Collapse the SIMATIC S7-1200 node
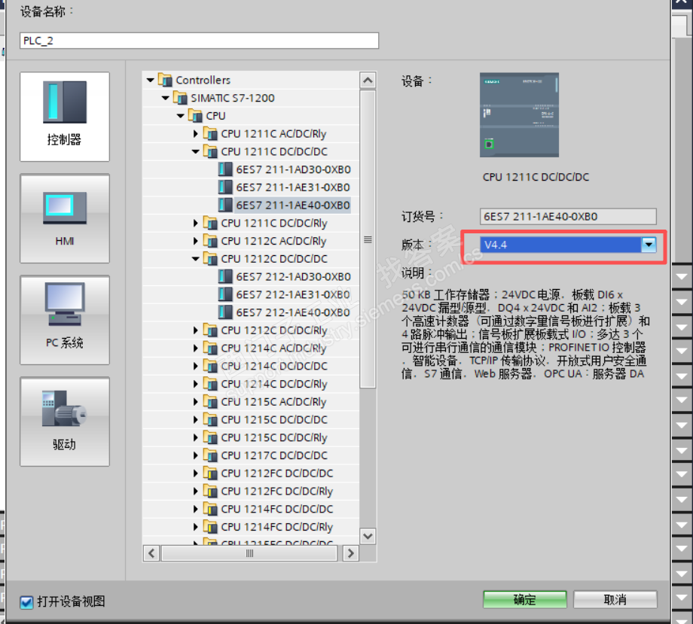The width and height of the screenshot is (693, 624). (165, 98)
